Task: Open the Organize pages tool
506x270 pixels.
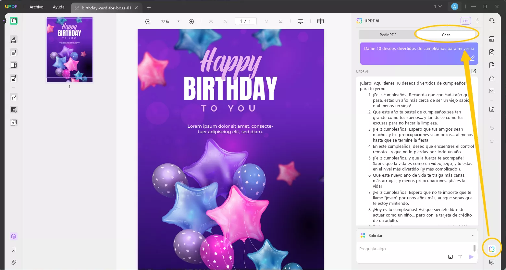Action: pos(14,65)
